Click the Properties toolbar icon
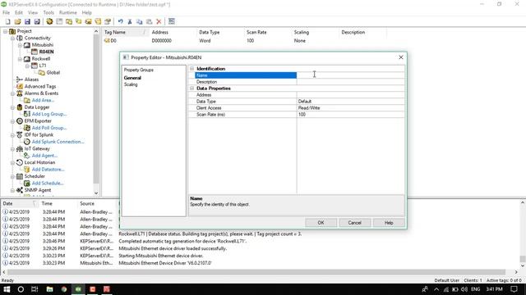Screen dimensions: 526x295 coord(108,21)
